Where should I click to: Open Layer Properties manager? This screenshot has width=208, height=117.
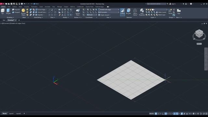(142, 12)
